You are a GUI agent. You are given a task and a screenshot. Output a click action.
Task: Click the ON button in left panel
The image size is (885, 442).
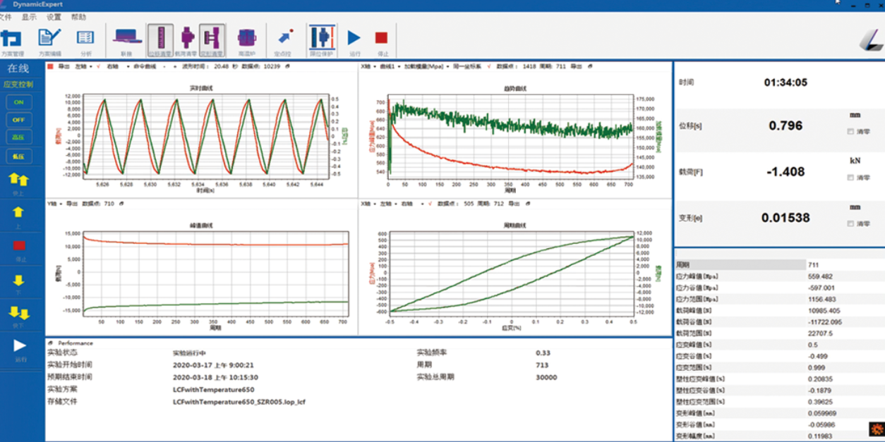(x=18, y=102)
